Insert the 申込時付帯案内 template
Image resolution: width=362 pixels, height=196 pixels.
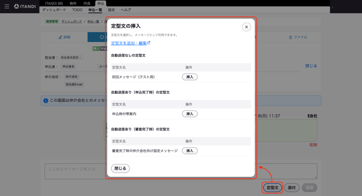coord(190,114)
